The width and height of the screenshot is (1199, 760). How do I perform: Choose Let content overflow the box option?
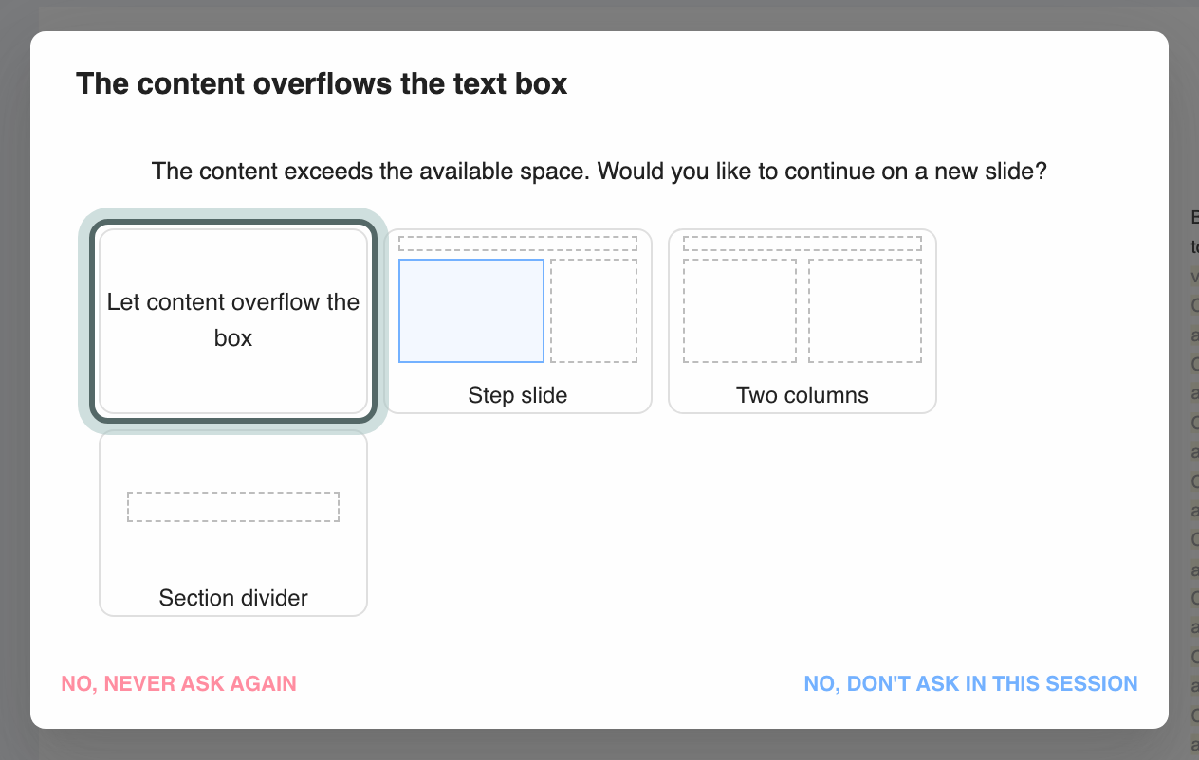pos(233,321)
